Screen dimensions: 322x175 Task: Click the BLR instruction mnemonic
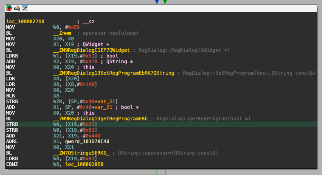click(10, 95)
